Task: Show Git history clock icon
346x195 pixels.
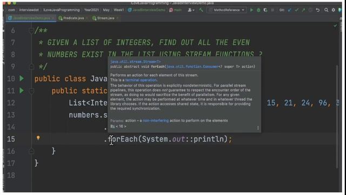Action: pos(310,10)
